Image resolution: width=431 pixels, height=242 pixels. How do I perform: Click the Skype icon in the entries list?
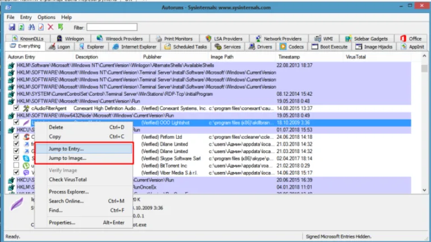[26, 159]
